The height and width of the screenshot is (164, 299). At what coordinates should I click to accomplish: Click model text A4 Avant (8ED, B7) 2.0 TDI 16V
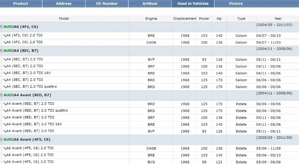click(34, 124)
